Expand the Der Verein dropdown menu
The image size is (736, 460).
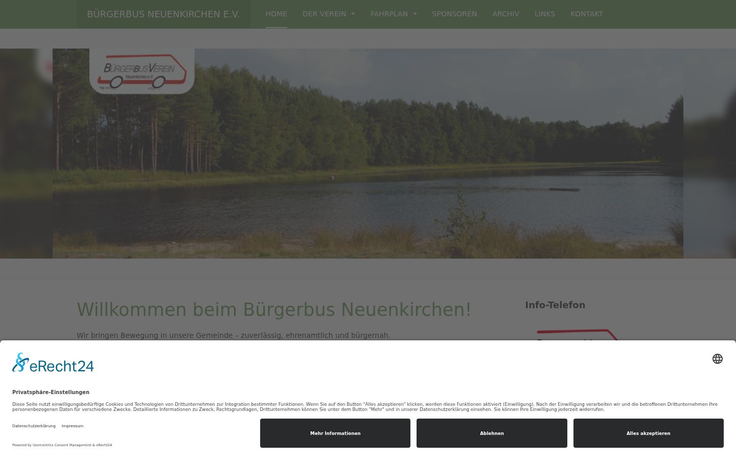click(329, 14)
